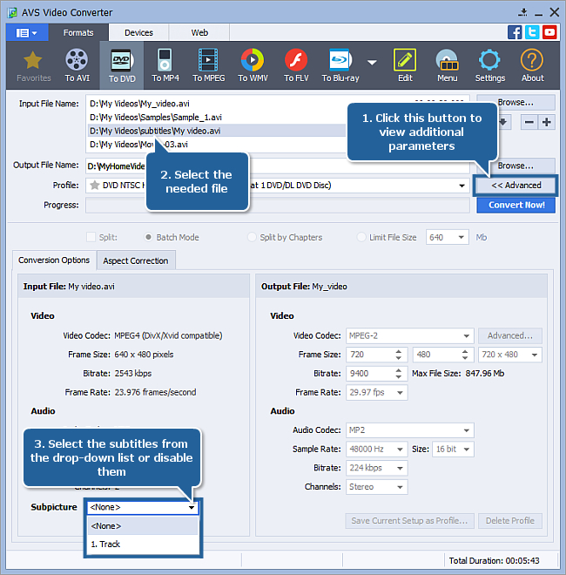Move selected file down with arrow button
The width and height of the screenshot is (566, 575).
point(503,122)
